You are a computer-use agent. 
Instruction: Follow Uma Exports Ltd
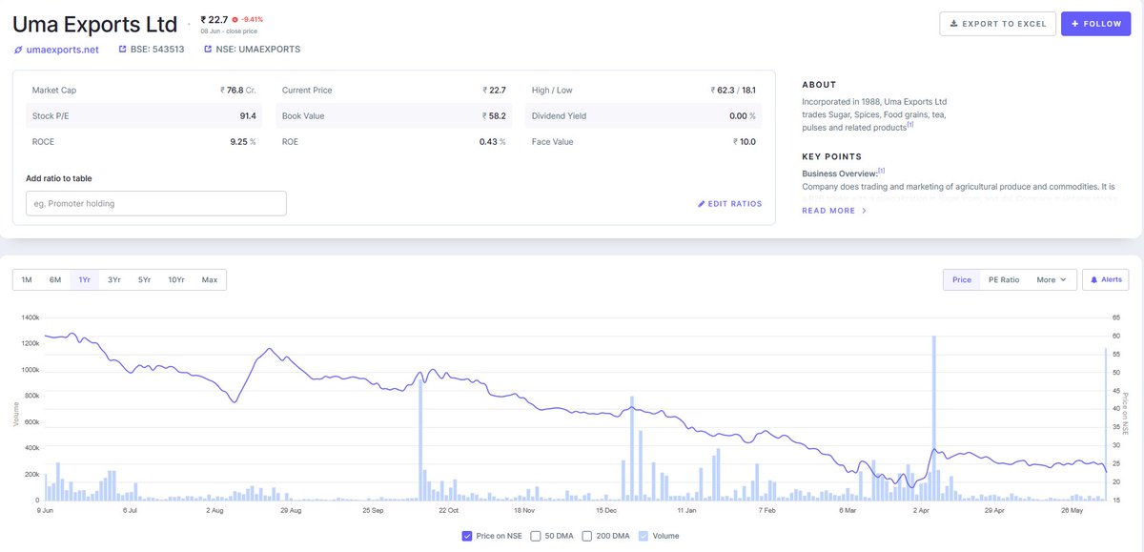1095,24
